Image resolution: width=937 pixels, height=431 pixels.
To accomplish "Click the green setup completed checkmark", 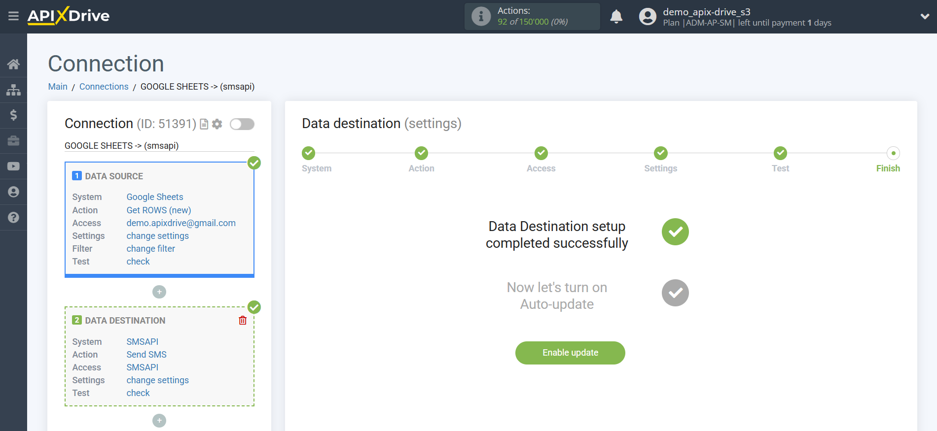I will (x=675, y=232).
